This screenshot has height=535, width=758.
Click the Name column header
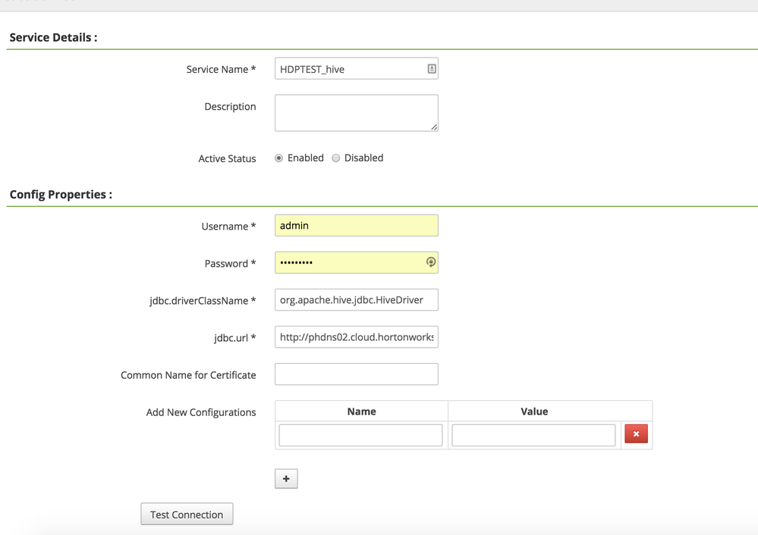(x=361, y=411)
